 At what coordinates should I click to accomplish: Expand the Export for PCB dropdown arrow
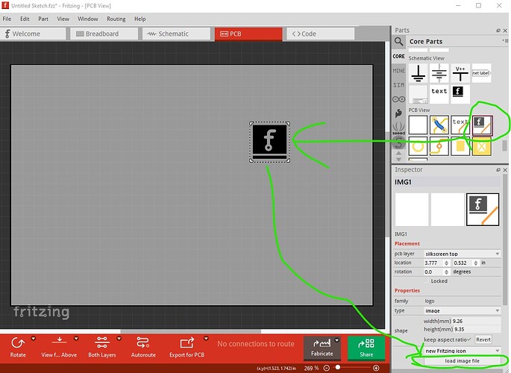click(206, 339)
